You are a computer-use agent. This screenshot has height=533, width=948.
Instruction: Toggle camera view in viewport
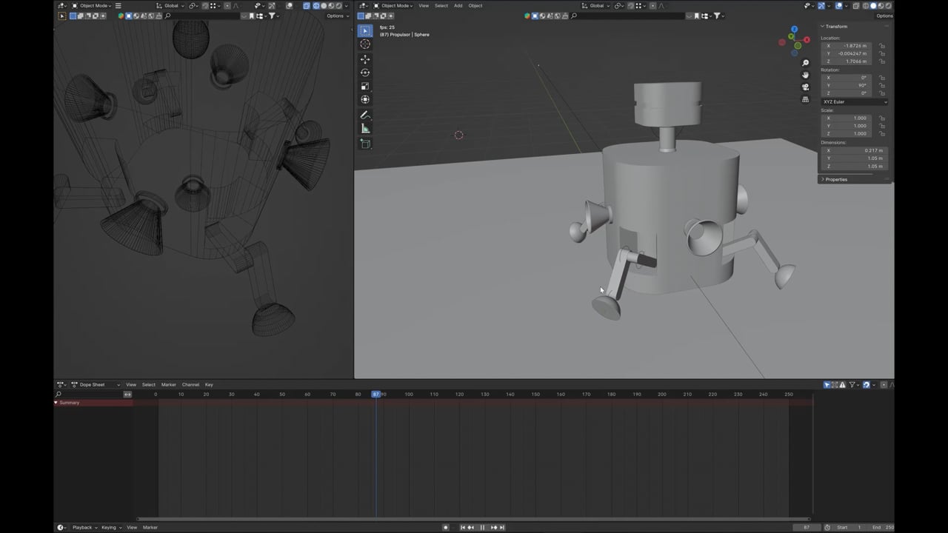coord(806,87)
